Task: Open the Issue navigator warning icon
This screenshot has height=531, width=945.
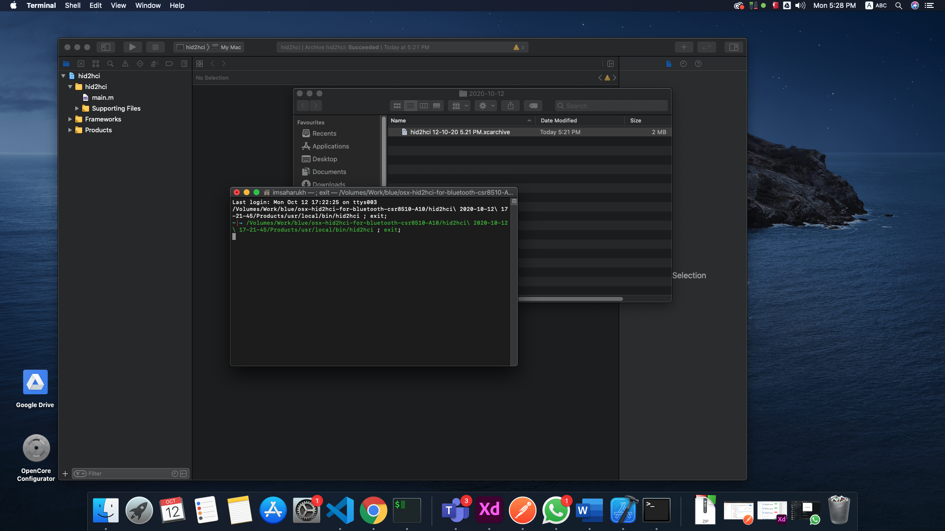Action: [125, 63]
